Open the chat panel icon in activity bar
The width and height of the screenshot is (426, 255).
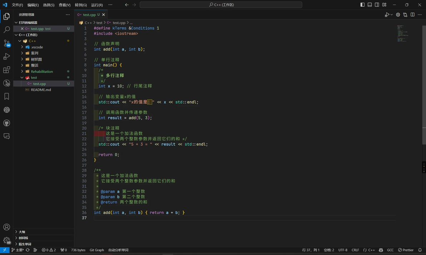(6, 136)
